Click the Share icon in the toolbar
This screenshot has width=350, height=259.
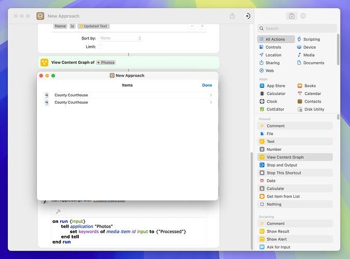point(232,16)
